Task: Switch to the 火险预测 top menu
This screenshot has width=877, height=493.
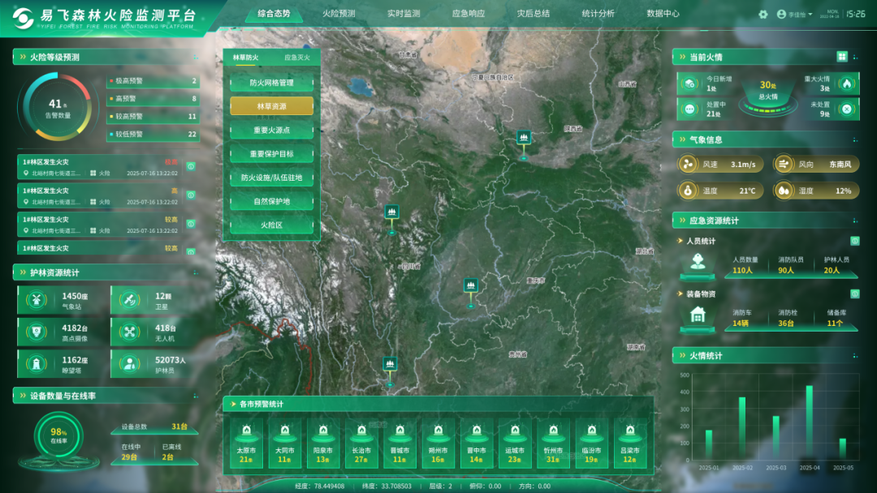Action: pos(339,14)
